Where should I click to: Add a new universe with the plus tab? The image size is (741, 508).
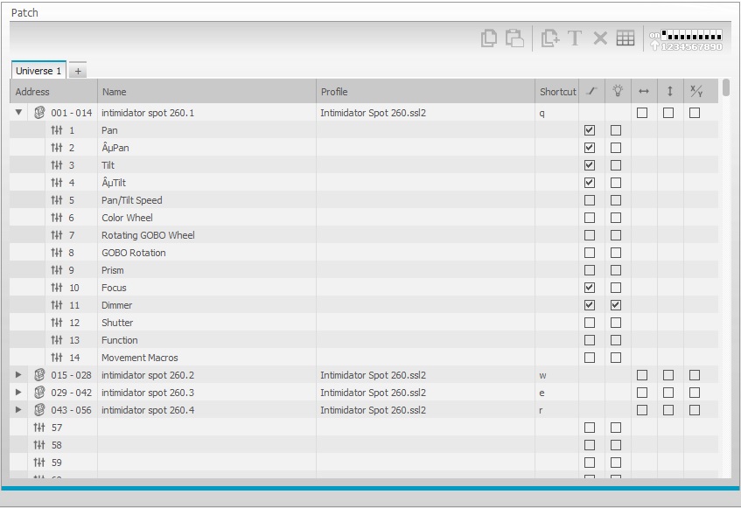(x=78, y=72)
